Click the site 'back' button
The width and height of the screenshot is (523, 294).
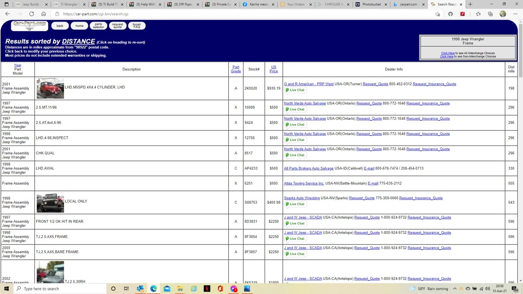click(x=60, y=26)
